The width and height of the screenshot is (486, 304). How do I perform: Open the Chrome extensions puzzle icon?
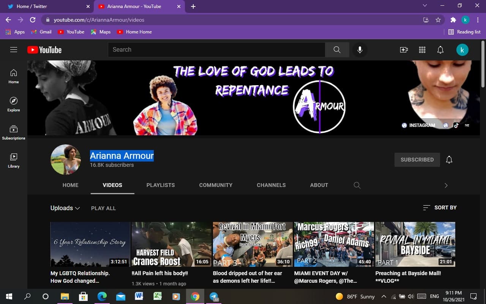click(453, 20)
